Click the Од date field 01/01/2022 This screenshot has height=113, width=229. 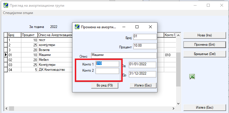tap(143, 65)
